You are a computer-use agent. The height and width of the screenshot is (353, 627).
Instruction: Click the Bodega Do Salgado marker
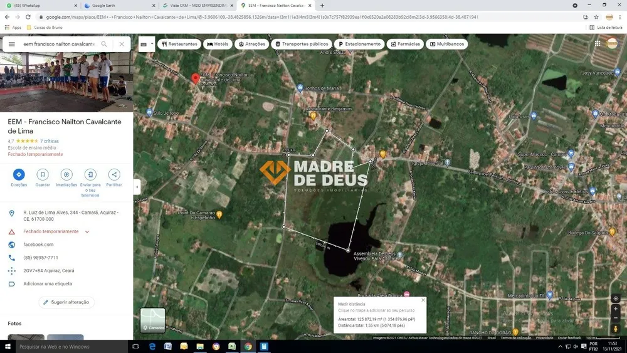click(612, 232)
